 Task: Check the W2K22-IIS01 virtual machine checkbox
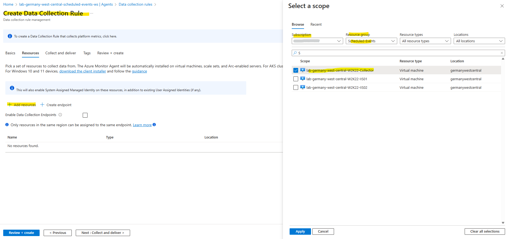296,79
